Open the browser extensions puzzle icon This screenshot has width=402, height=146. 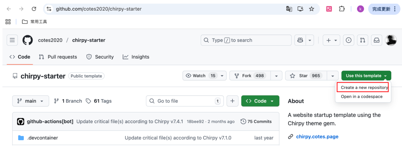pyautogui.click(x=342, y=9)
